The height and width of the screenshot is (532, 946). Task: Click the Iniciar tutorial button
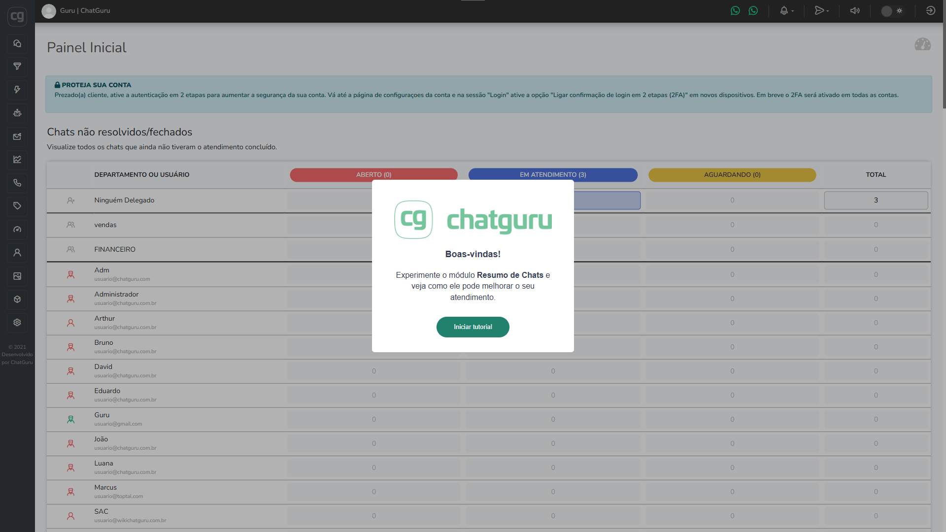(473, 327)
